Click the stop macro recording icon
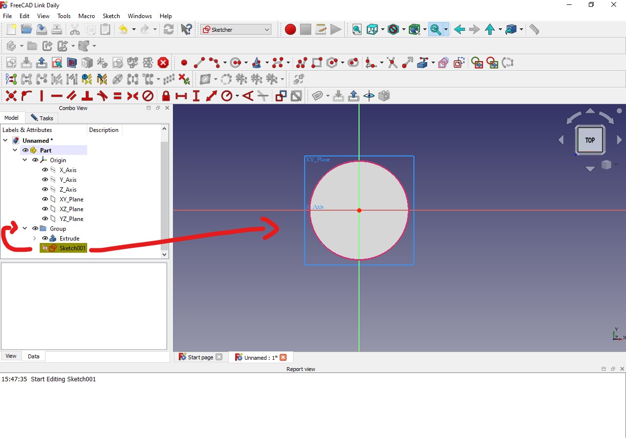The width and height of the screenshot is (626, 438). pyautogui.click(x=305, y=29)
